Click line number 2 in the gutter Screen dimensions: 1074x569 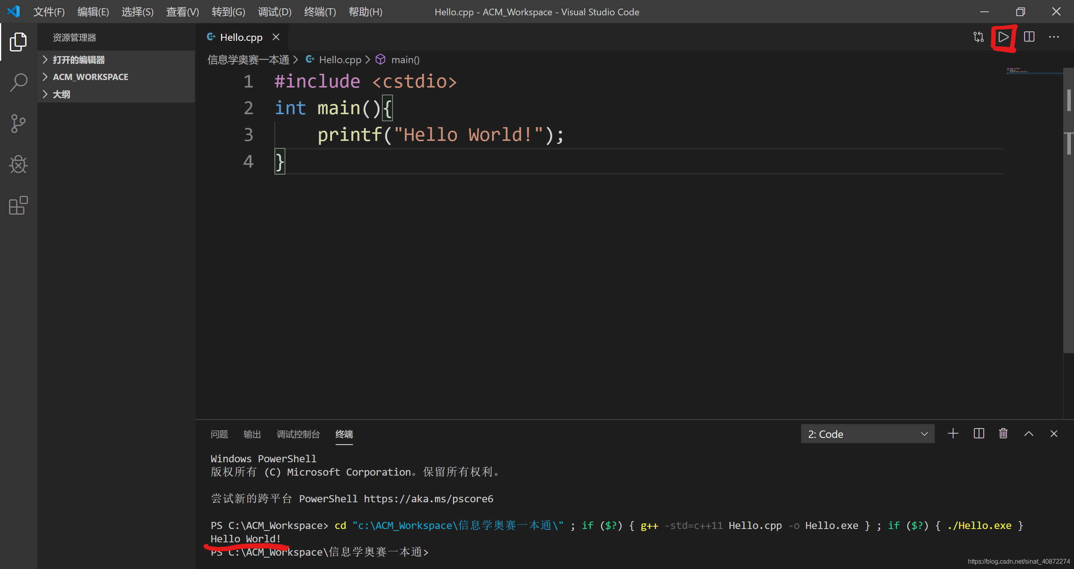[248, 108]
